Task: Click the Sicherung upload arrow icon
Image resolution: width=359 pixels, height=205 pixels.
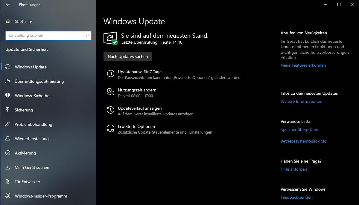Action: 8,110
